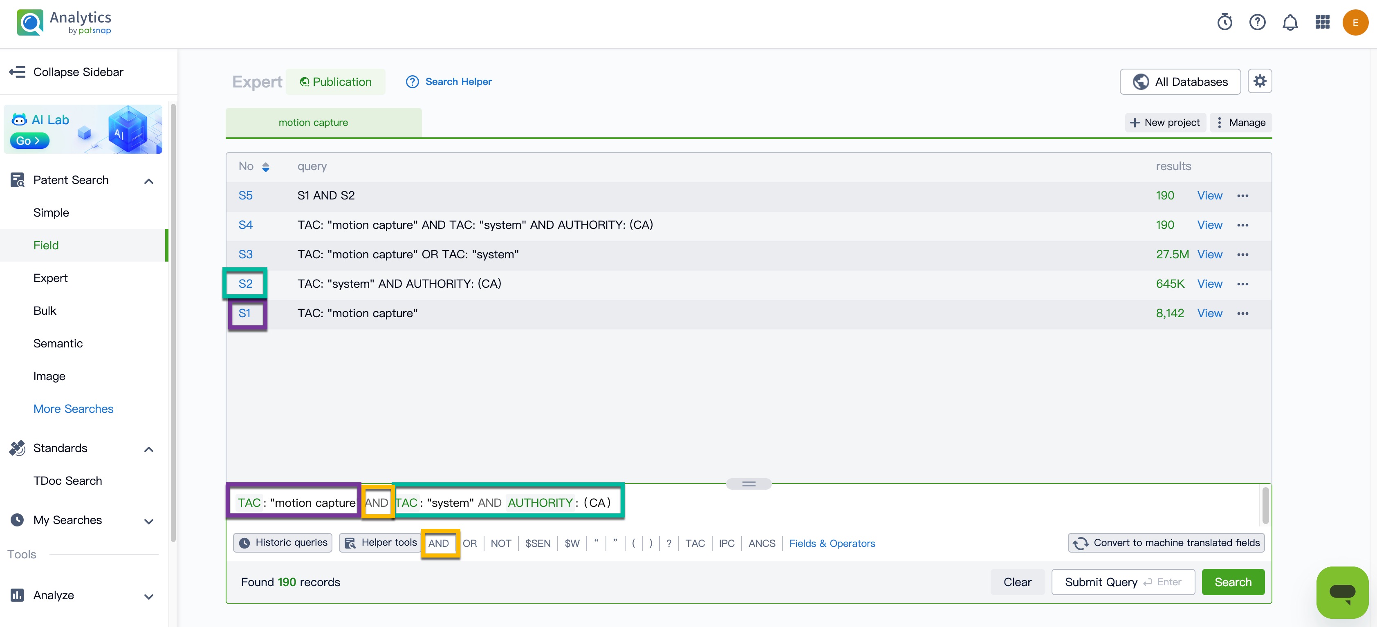
Task: Open the database settings gear icon
Action: 1259,81
